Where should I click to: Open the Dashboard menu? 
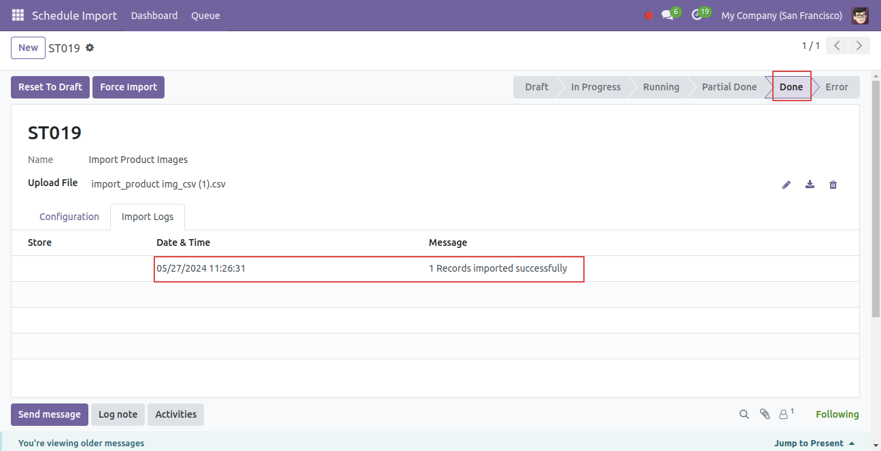click(154, 16)
